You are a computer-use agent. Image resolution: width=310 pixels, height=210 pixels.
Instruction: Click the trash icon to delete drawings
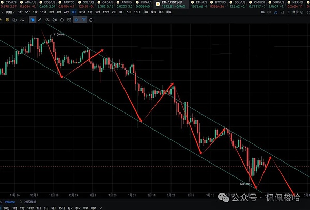click(x=91, y=20)
